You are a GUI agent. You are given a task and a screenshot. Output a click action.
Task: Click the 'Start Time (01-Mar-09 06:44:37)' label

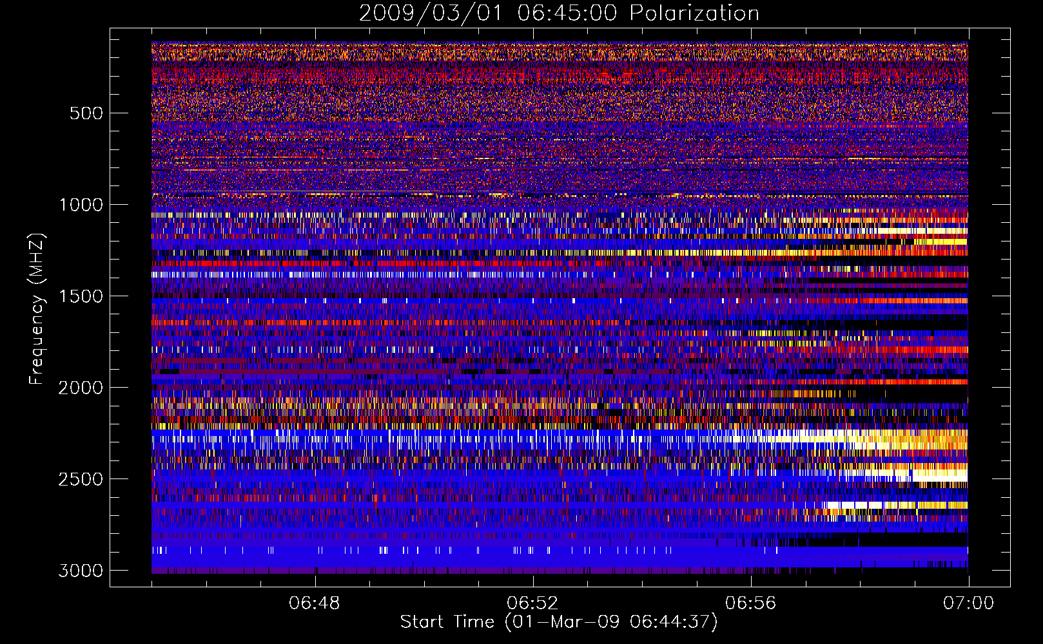[559, 622]
